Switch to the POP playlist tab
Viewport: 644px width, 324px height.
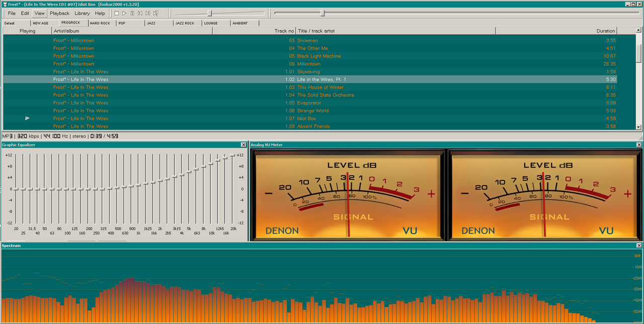130,23
